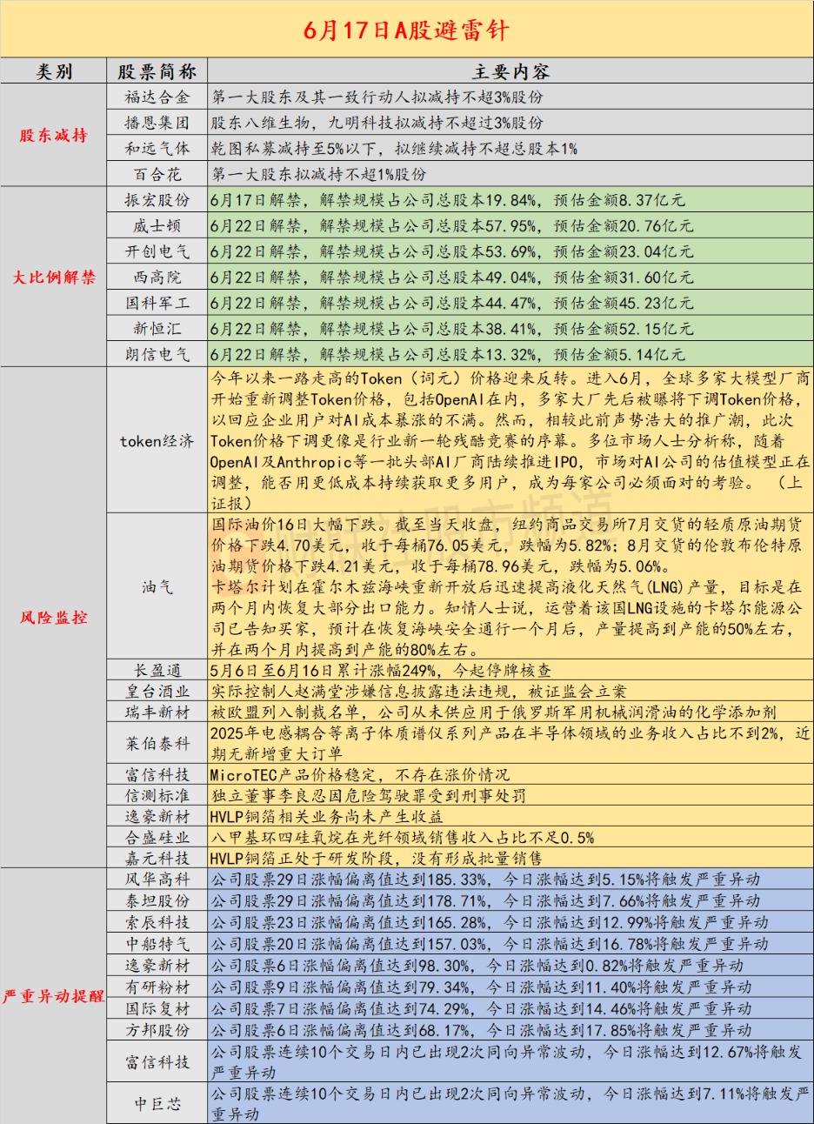Click the 严重异动提醒 category cell

tap(54, 997)
